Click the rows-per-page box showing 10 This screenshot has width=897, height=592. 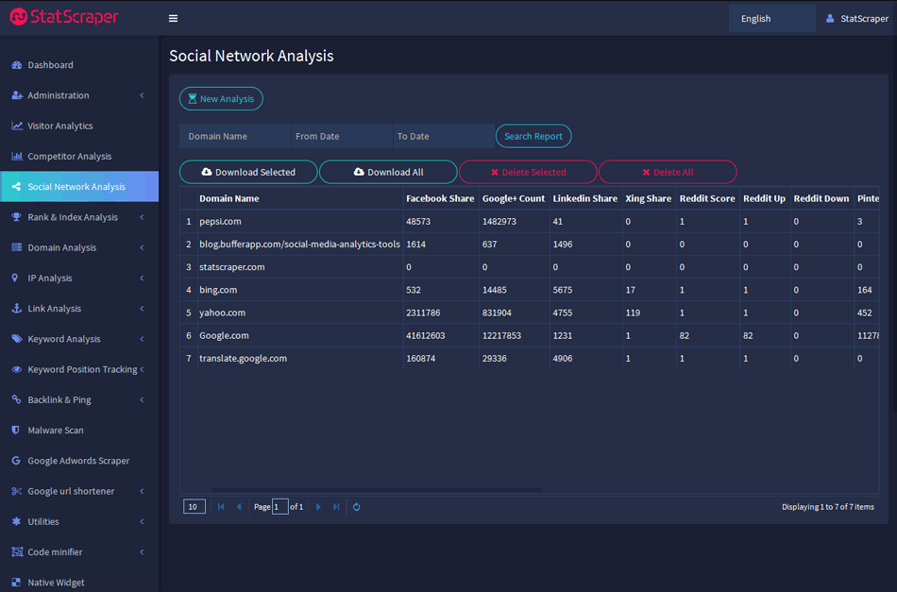click(194, 507)
